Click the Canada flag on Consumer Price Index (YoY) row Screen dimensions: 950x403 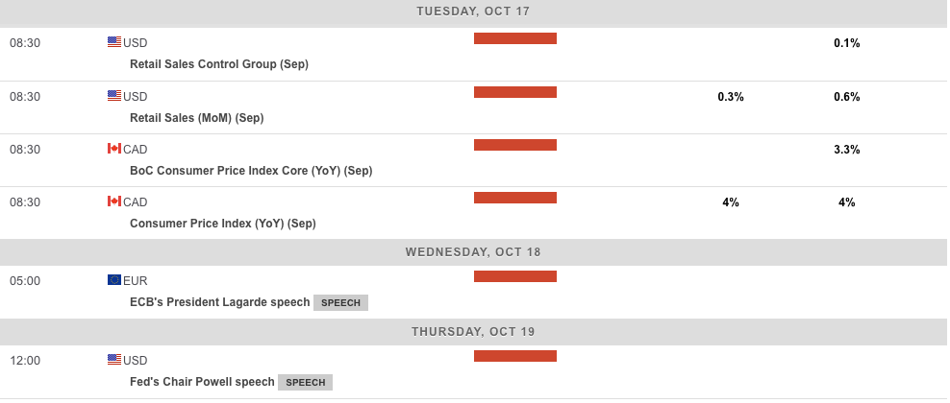tap(114, 201)
